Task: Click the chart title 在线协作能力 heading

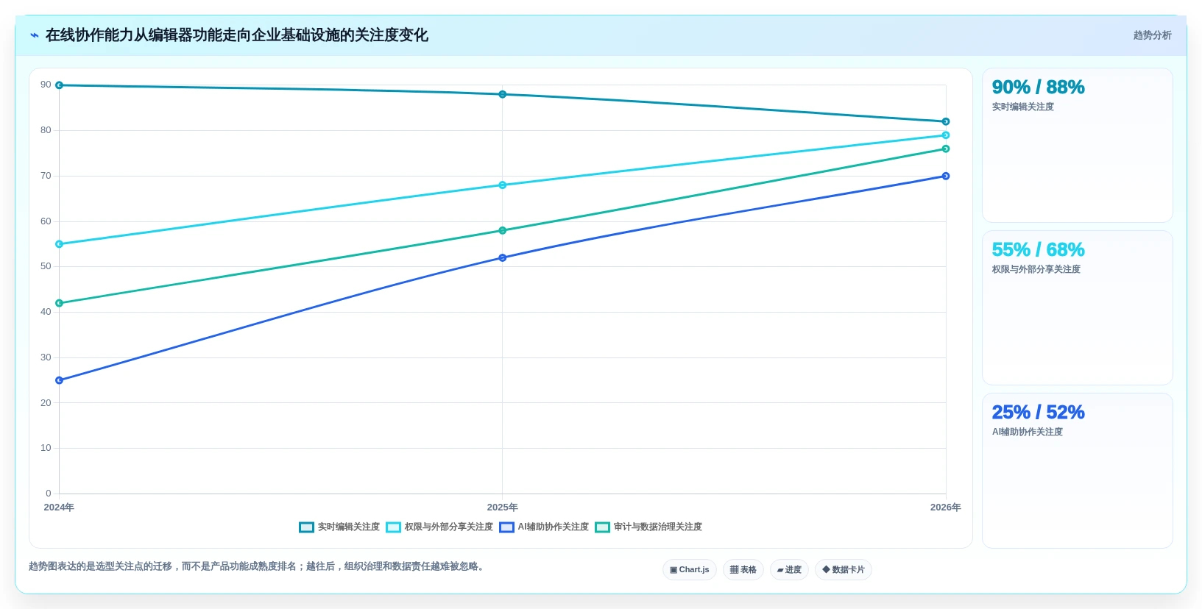Action: (x=236, y=35)
